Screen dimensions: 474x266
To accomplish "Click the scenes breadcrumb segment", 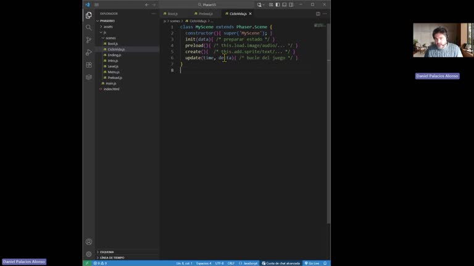I will (x=175, y=21).
